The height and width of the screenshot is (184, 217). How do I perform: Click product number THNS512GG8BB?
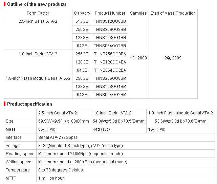pos(110,21)
